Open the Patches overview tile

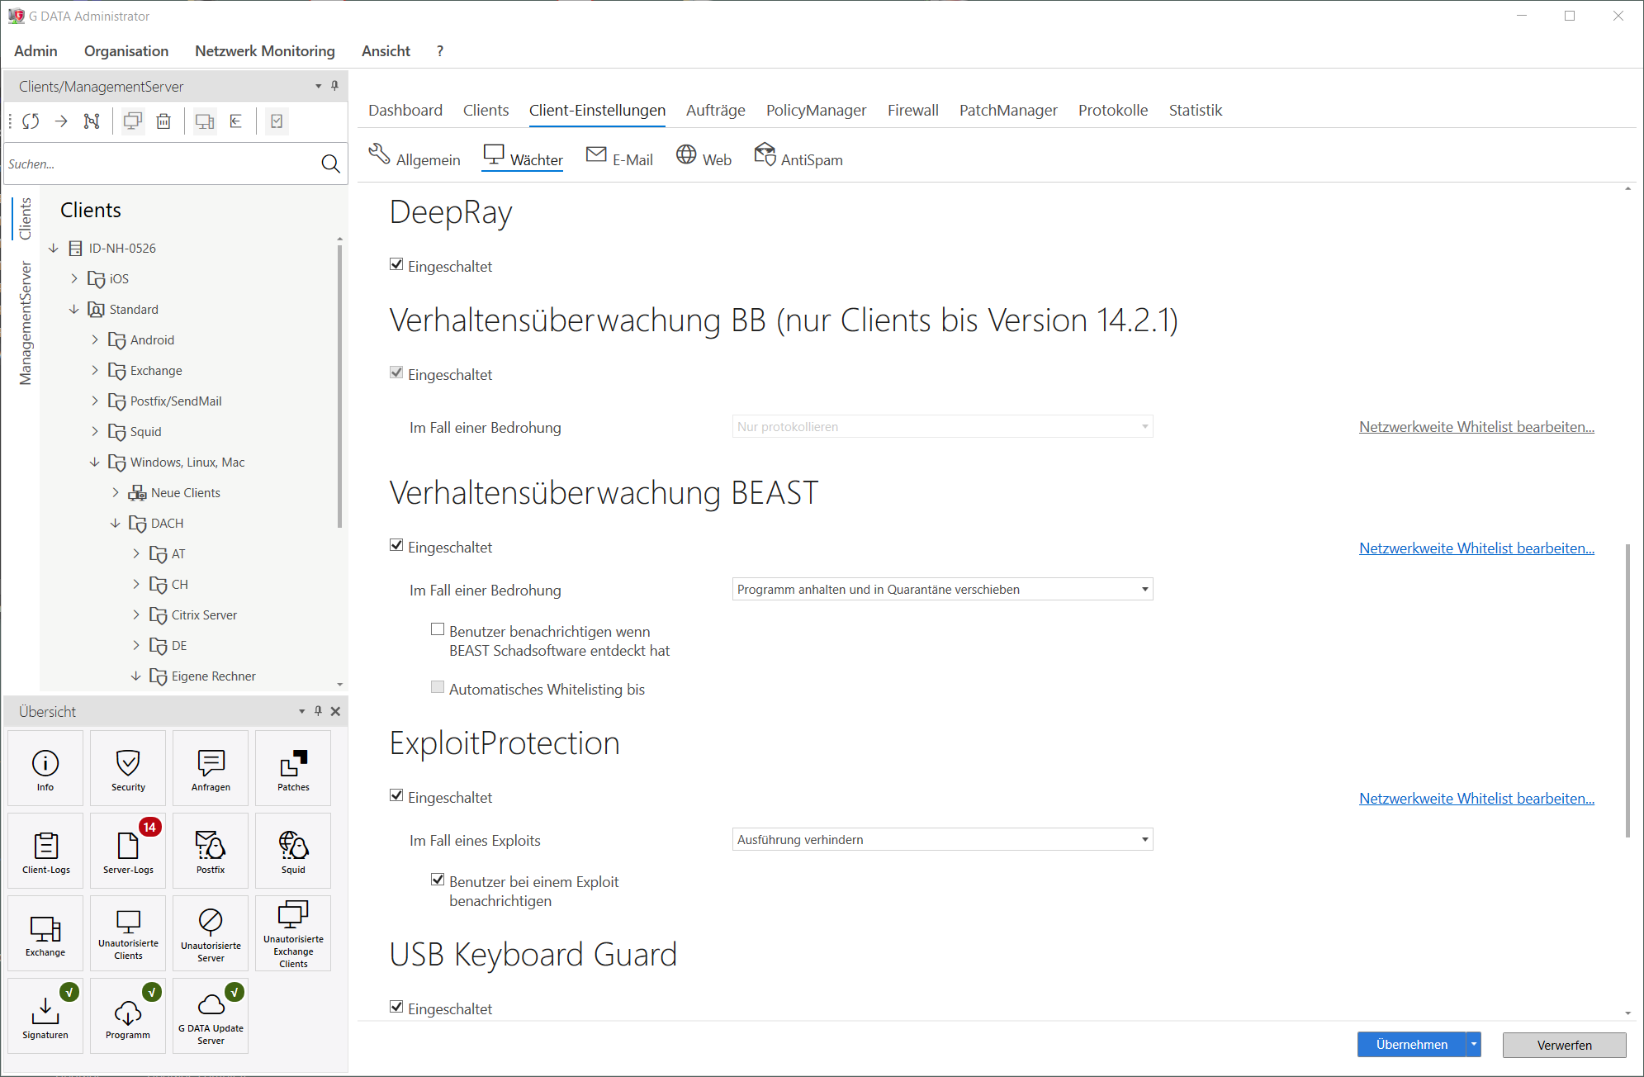(x=293, y=769)
